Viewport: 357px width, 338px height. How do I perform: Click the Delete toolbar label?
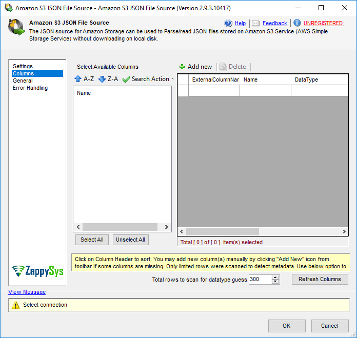tap(237, 67)
